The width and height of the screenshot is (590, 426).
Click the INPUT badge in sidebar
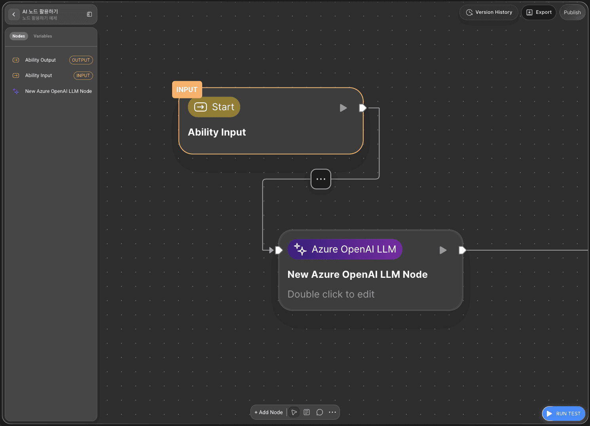[83, 75]
